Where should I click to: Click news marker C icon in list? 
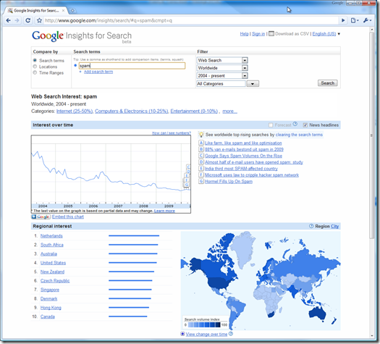(x=201, y=156)
